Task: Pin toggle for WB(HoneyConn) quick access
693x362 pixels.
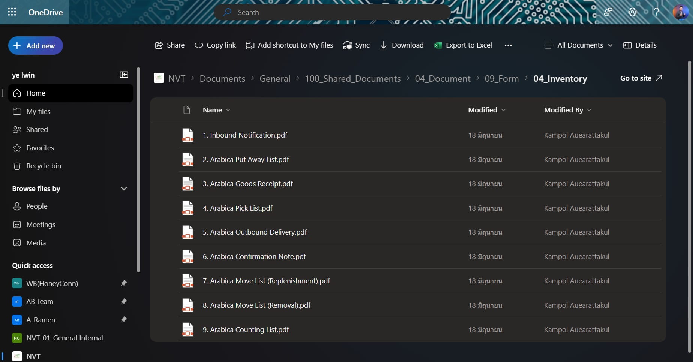Action: click(x=123, y=283)
